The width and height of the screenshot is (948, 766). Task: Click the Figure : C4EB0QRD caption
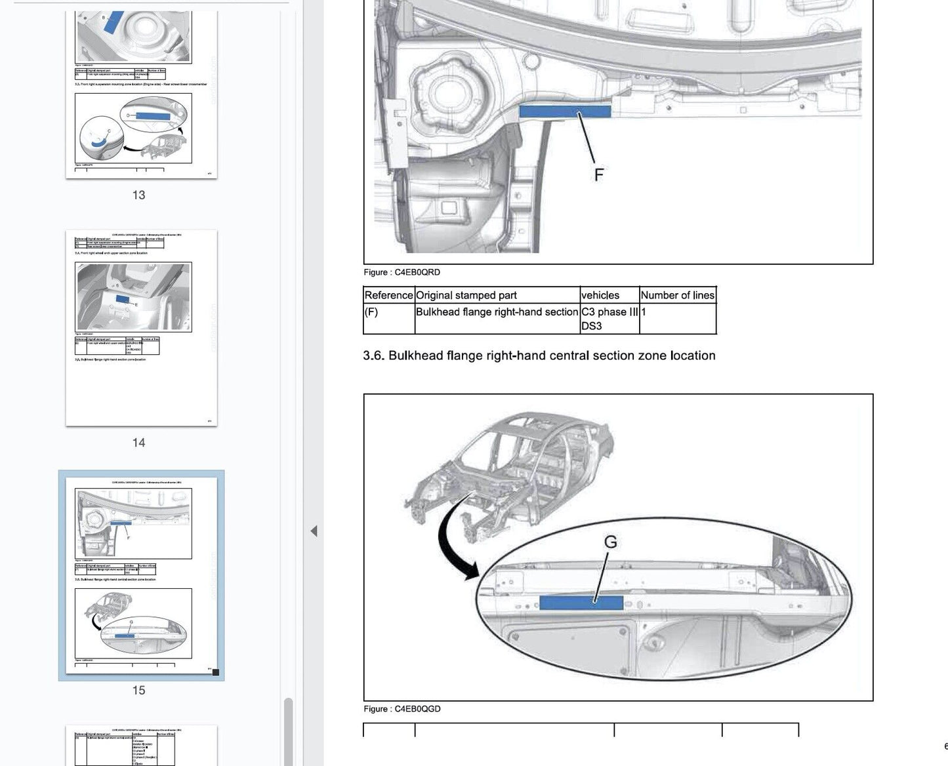point(402,272)
